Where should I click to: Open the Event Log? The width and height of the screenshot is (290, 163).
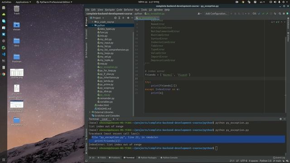pos(279,158)
